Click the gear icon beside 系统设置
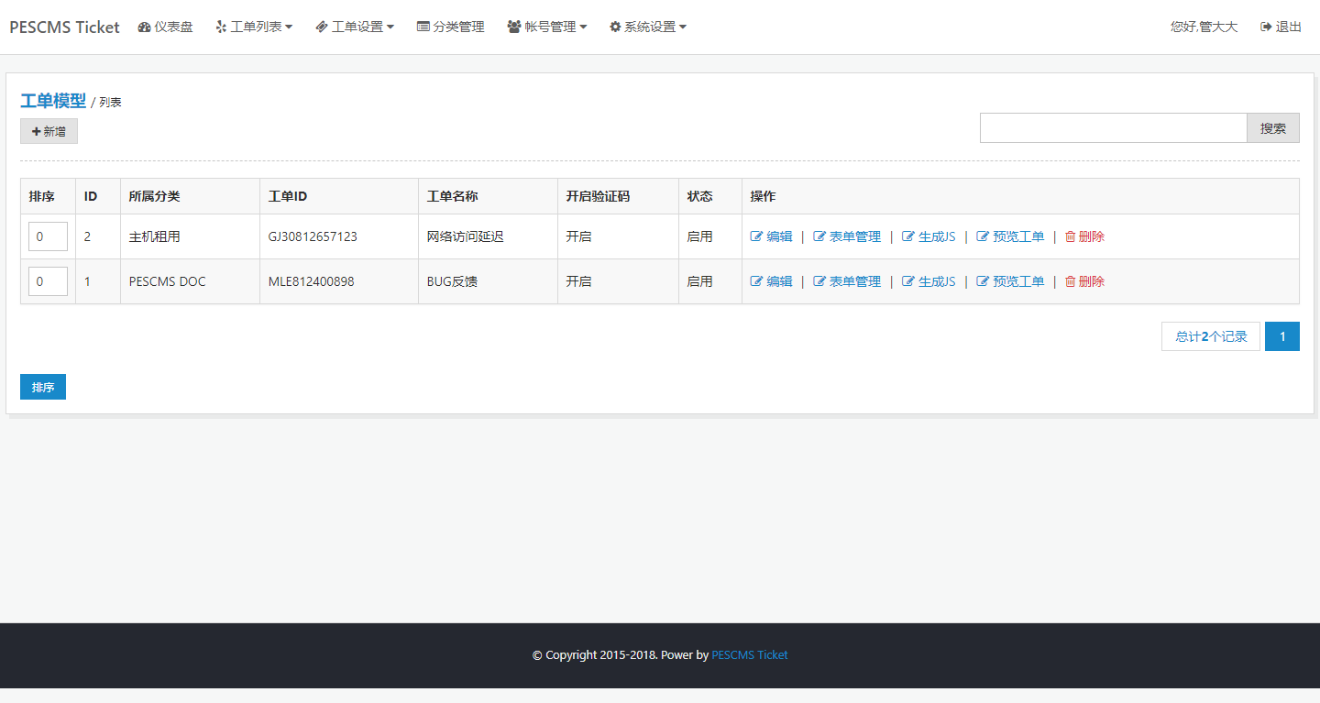 coord(615,27)
